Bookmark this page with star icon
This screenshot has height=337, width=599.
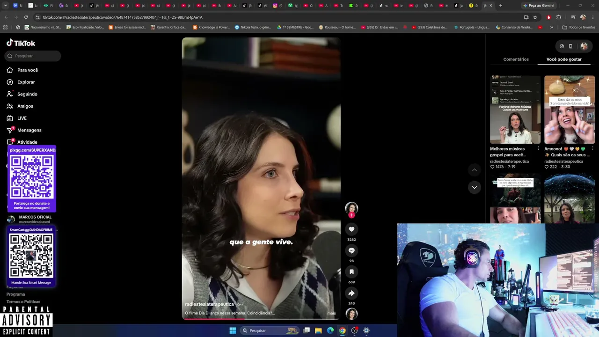point(535,17)
